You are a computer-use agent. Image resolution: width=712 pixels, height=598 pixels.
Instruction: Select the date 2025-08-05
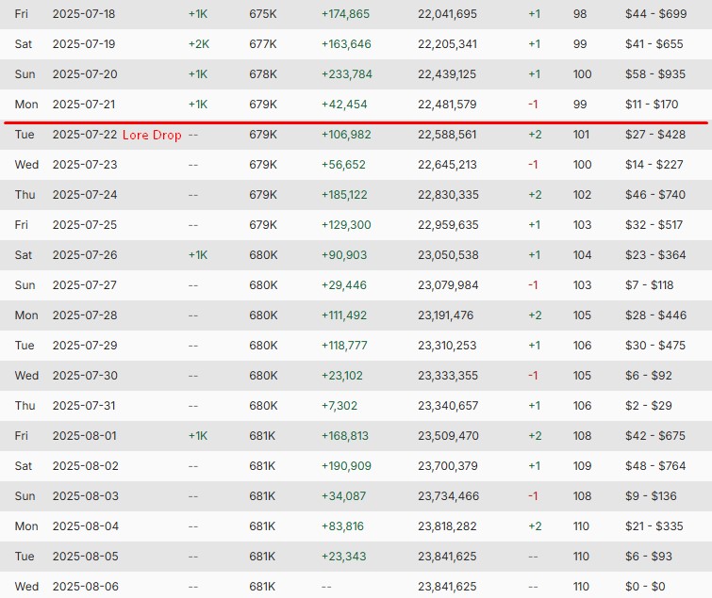(86, 557)
